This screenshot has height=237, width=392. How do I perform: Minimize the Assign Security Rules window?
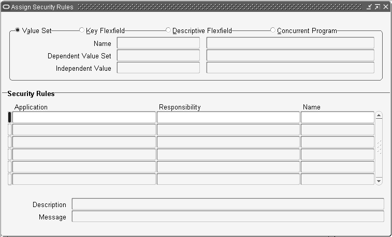click(x=369, y=7)
